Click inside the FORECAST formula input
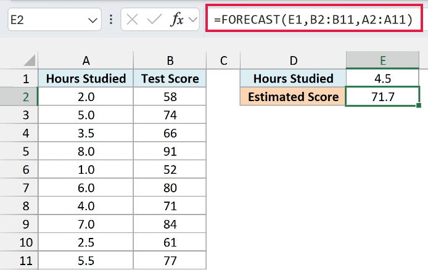 pos(314,18)
